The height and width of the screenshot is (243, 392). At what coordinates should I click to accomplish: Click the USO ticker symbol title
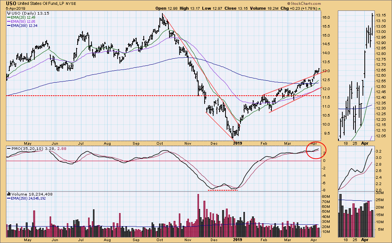11,3
